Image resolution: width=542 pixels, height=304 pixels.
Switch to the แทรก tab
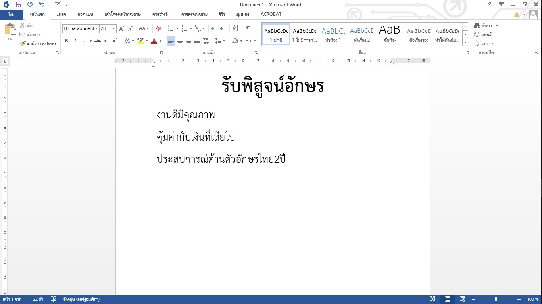pos(61,14)
